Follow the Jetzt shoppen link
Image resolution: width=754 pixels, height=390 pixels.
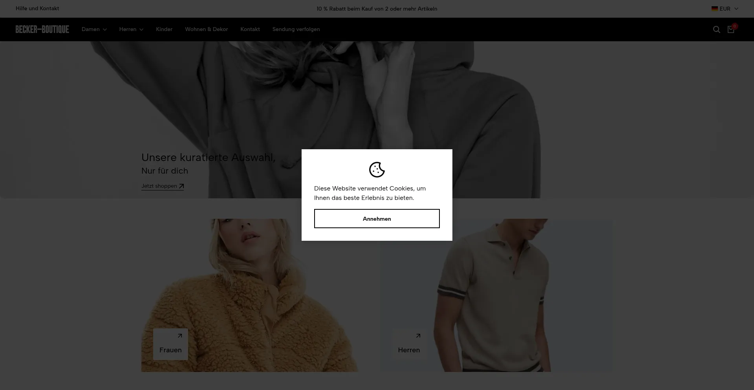coord(159,186)
